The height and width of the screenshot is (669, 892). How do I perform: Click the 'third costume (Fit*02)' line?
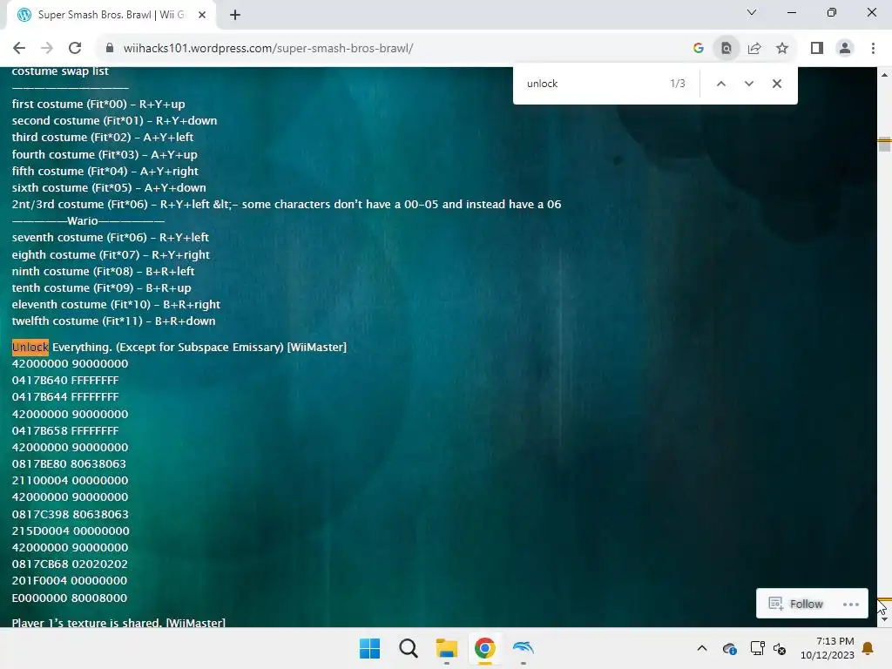(103, 137)
